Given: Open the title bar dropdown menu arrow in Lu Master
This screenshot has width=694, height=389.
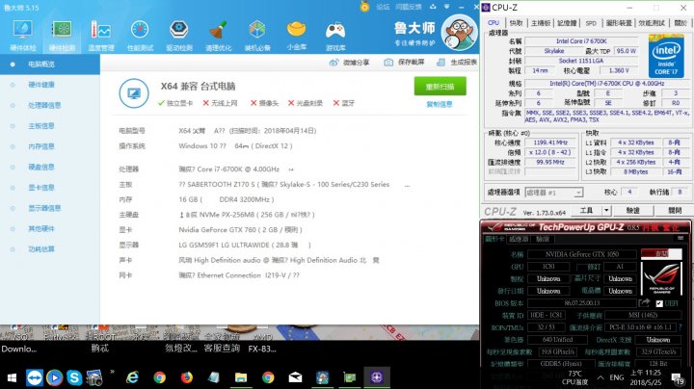Looking at the screenshot, I should 447,7.
